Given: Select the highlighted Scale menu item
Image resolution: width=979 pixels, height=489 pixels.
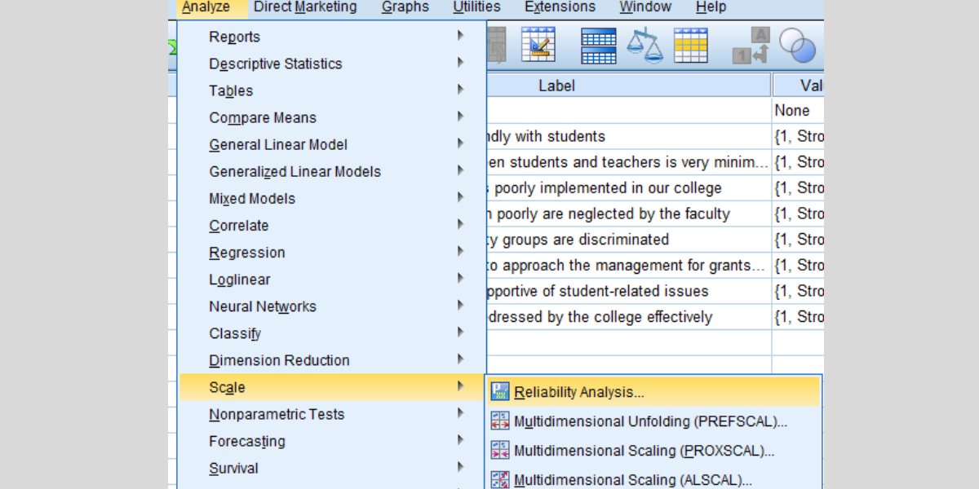Looking at the screenshot, I should 332,387.
